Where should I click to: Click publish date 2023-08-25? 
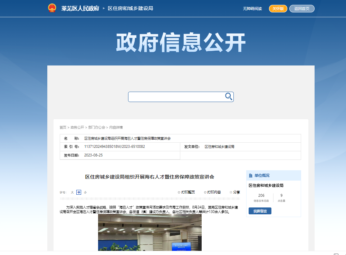[93, 155]
